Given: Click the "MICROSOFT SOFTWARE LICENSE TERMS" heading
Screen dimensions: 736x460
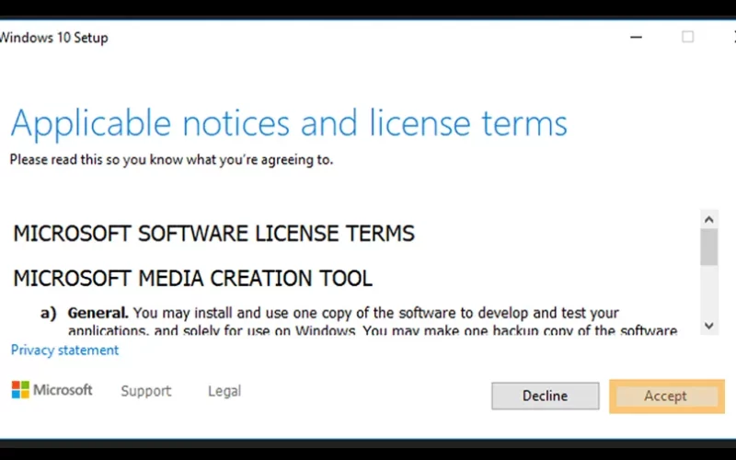Looking at the screenshot, I should coord(214,234).
